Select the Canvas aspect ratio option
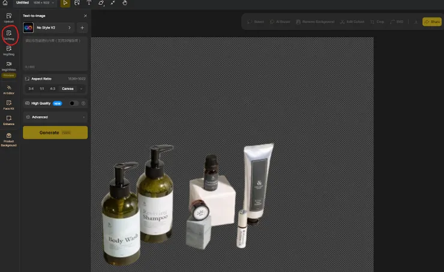The width and height of the screenshot is (444, 272). [x=68, y=89]
